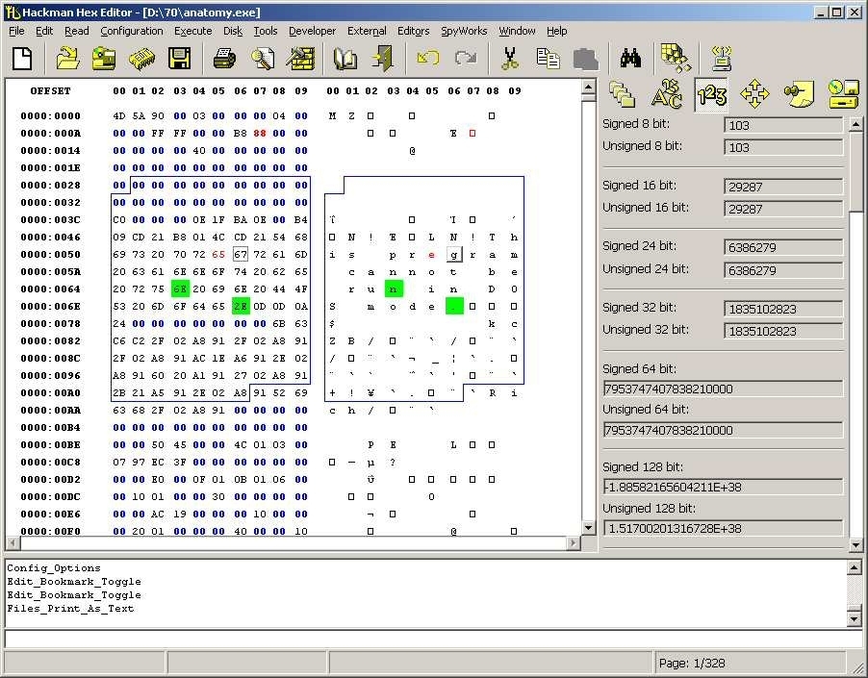Select the 123 numeric values panel tab
The height and width of the screenshot is (678, 868).
pyautogui.click(x=711, y=94)
